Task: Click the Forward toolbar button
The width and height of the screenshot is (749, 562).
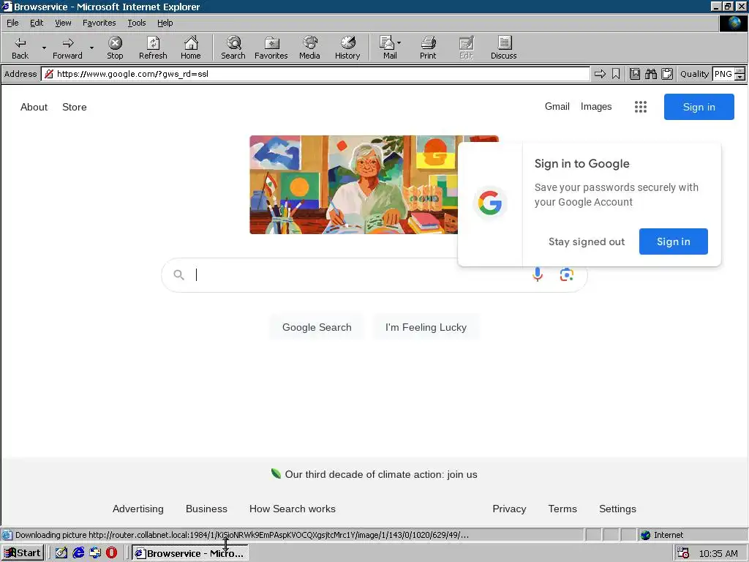Action: tap(67, 48)
